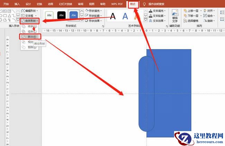Viewport: 225px width, 146px height.
Task: Open the 艺术字样式 dialog launcher
Action: [167, 26]
